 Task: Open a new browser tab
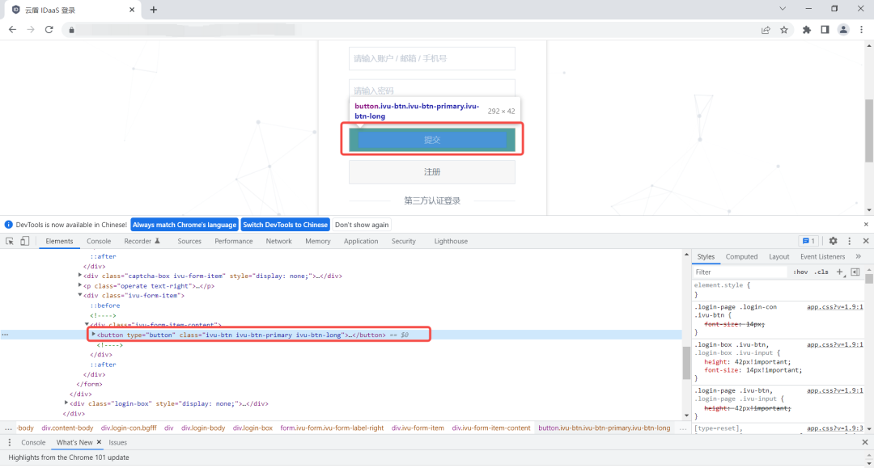coord(153,10)
